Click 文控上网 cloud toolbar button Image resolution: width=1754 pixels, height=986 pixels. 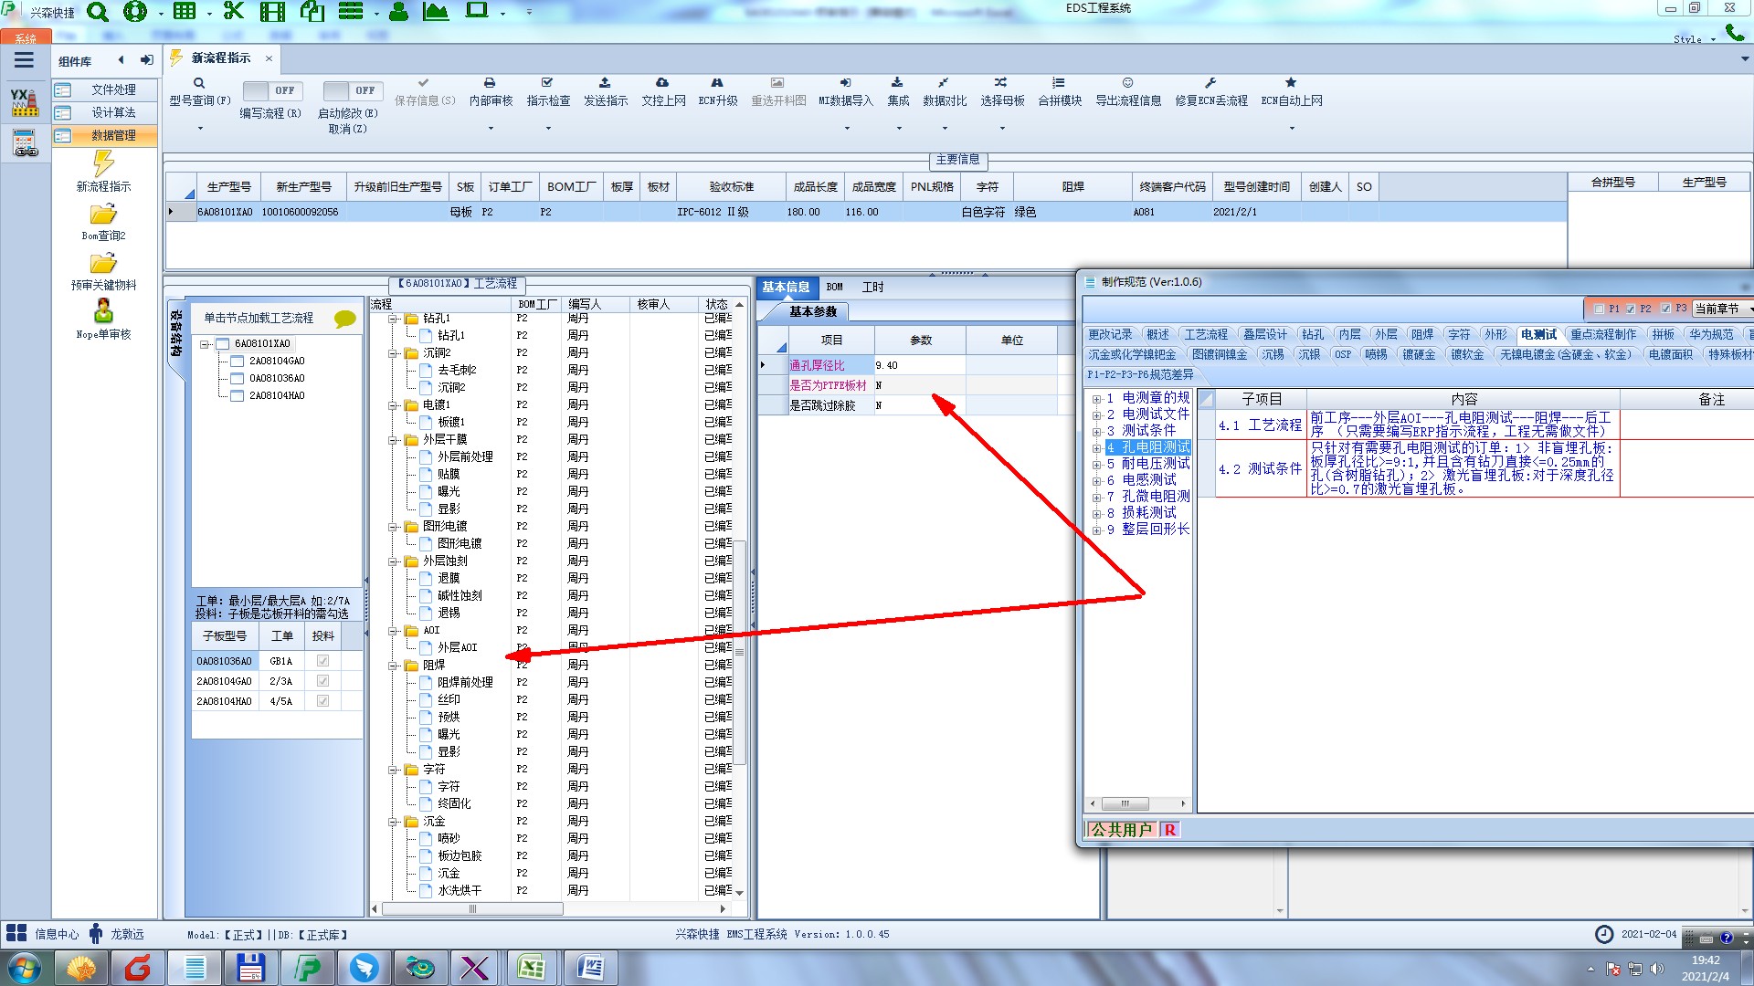[x=663, y=92]
